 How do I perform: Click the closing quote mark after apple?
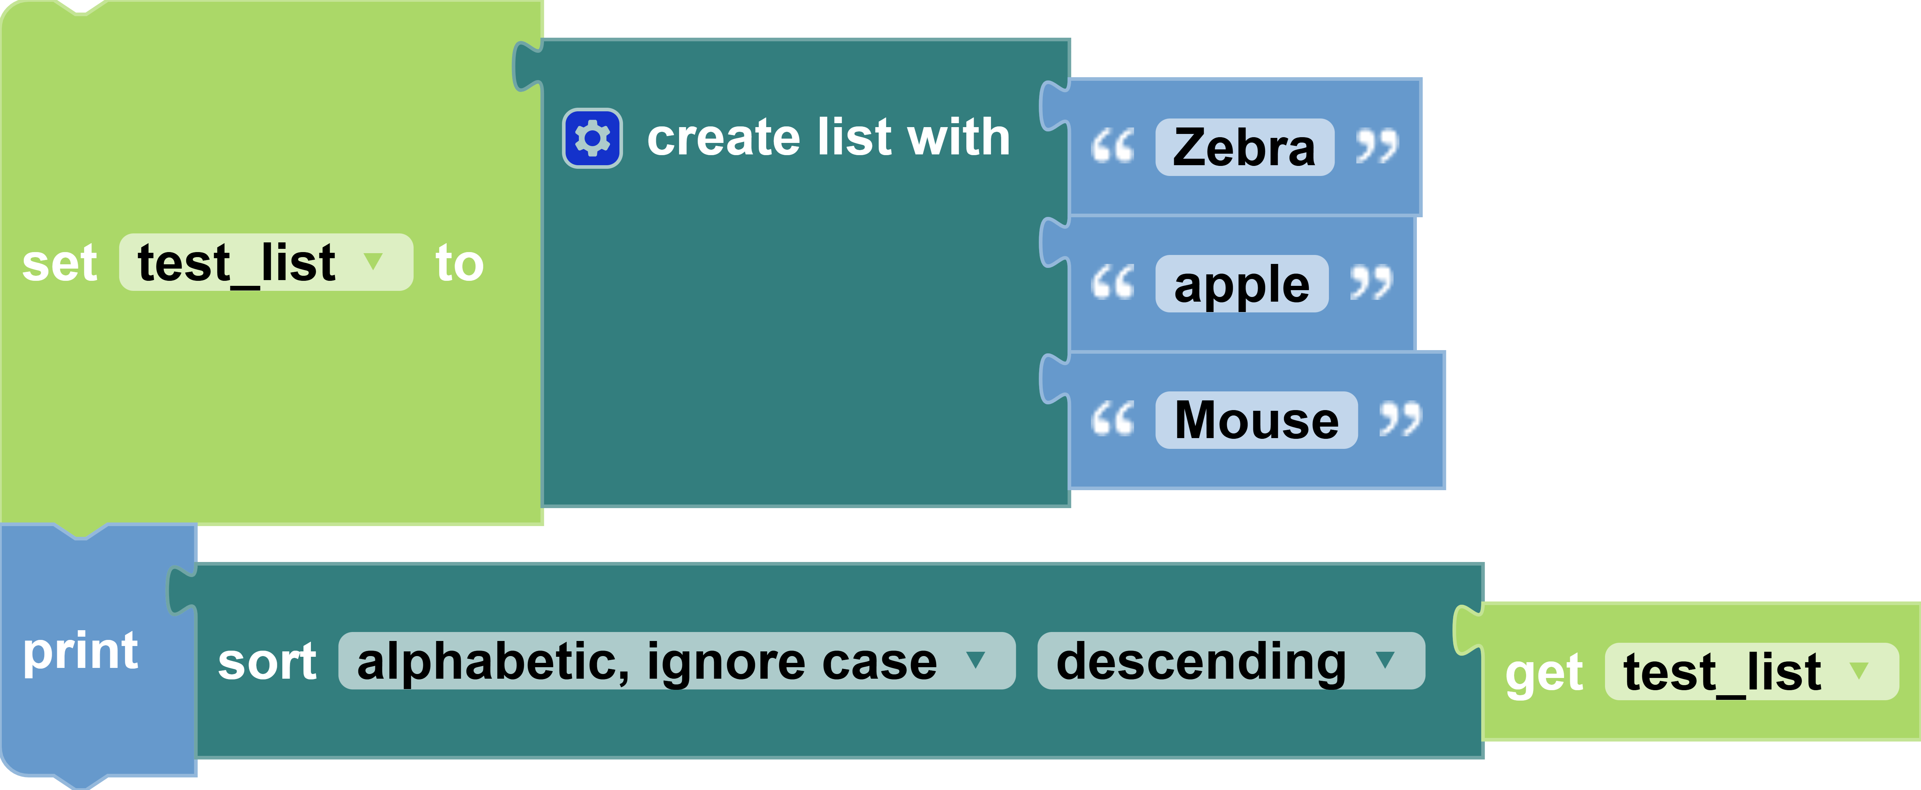click(1371, 283)
